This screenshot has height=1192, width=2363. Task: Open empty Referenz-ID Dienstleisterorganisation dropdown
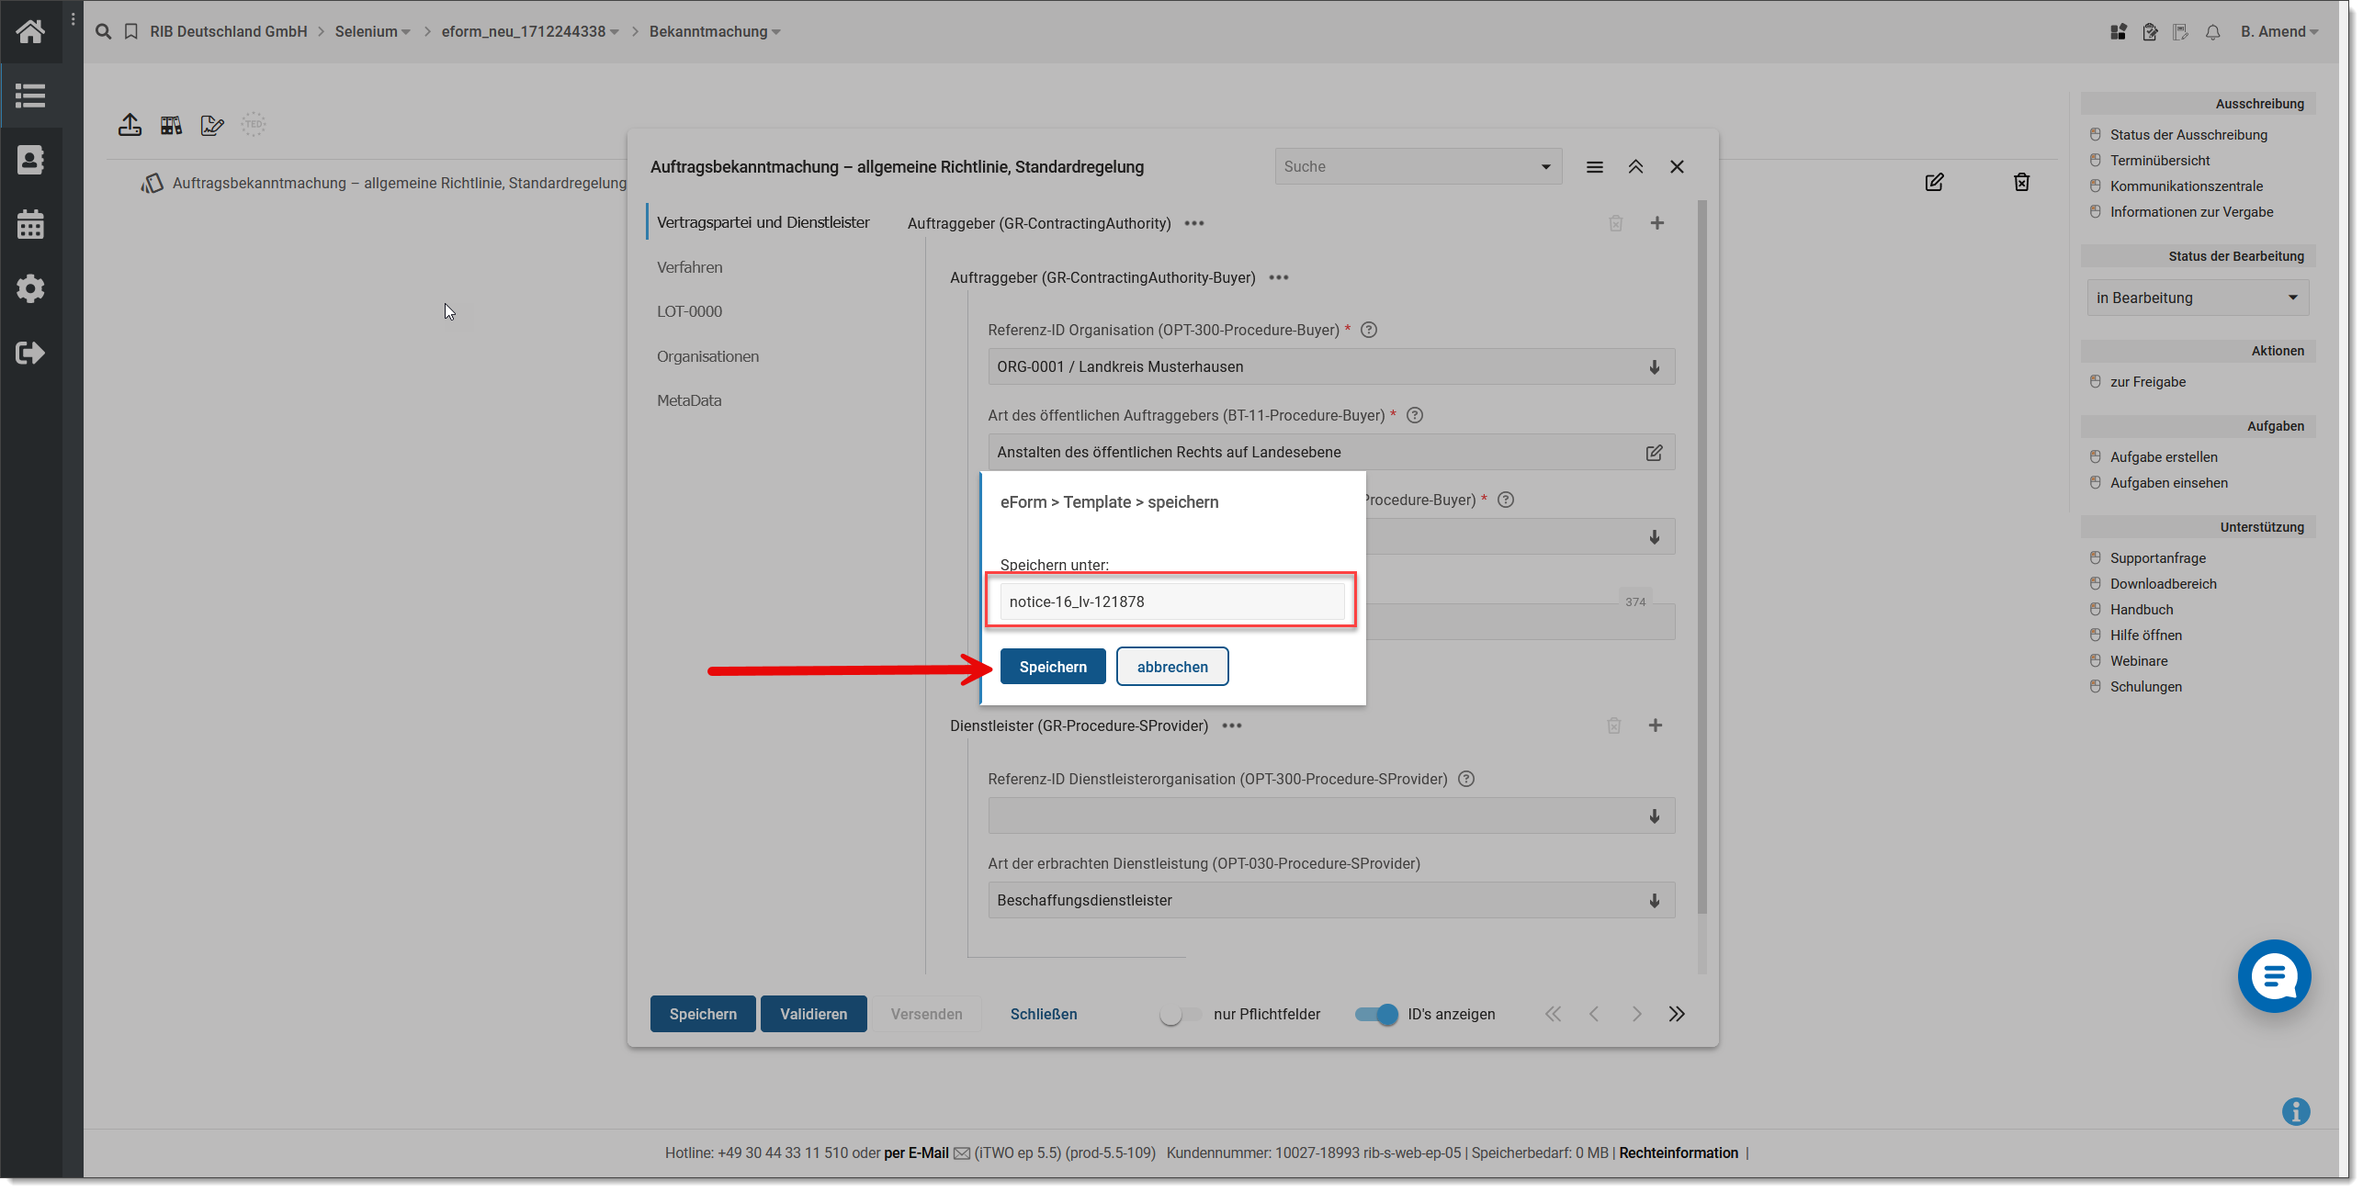(x=1330, y=815)
